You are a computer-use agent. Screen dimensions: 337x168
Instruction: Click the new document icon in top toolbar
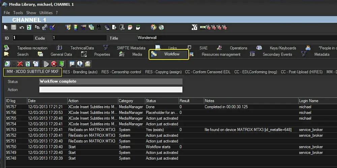(x=6, y=27)
